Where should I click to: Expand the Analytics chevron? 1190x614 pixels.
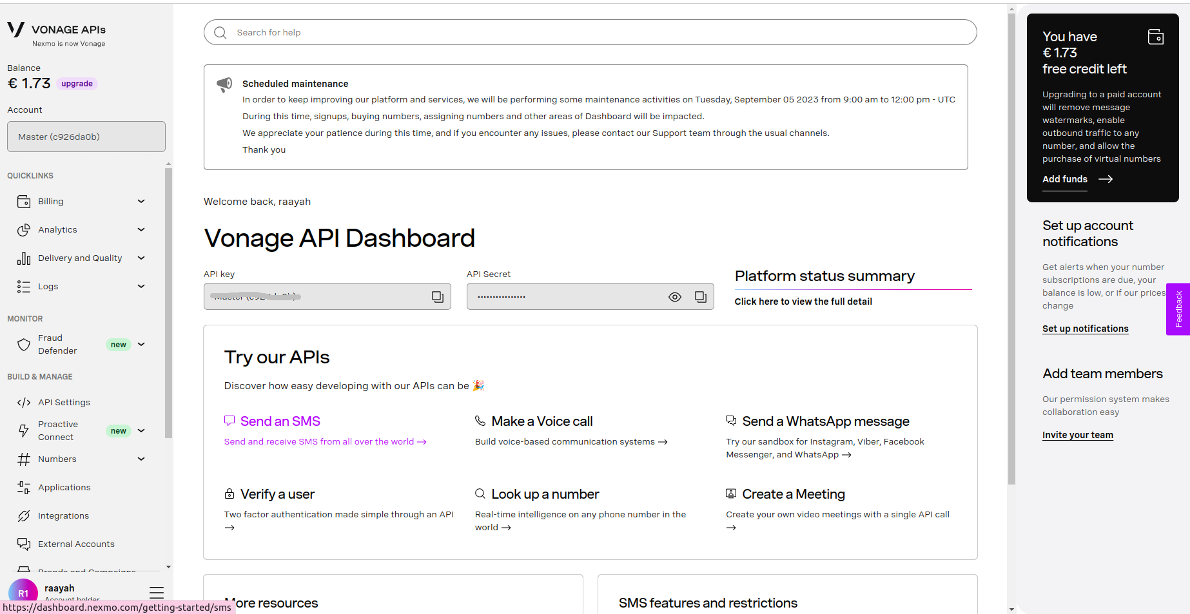tap(141, 229)
